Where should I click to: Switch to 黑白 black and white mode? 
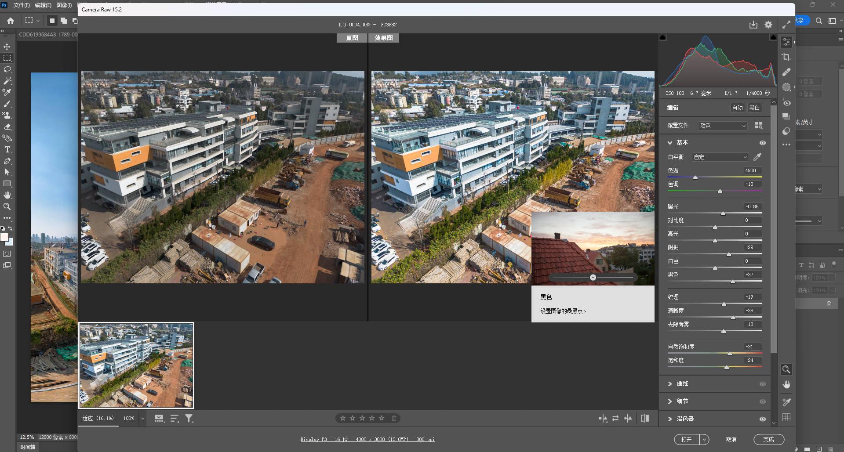[754, 108]
